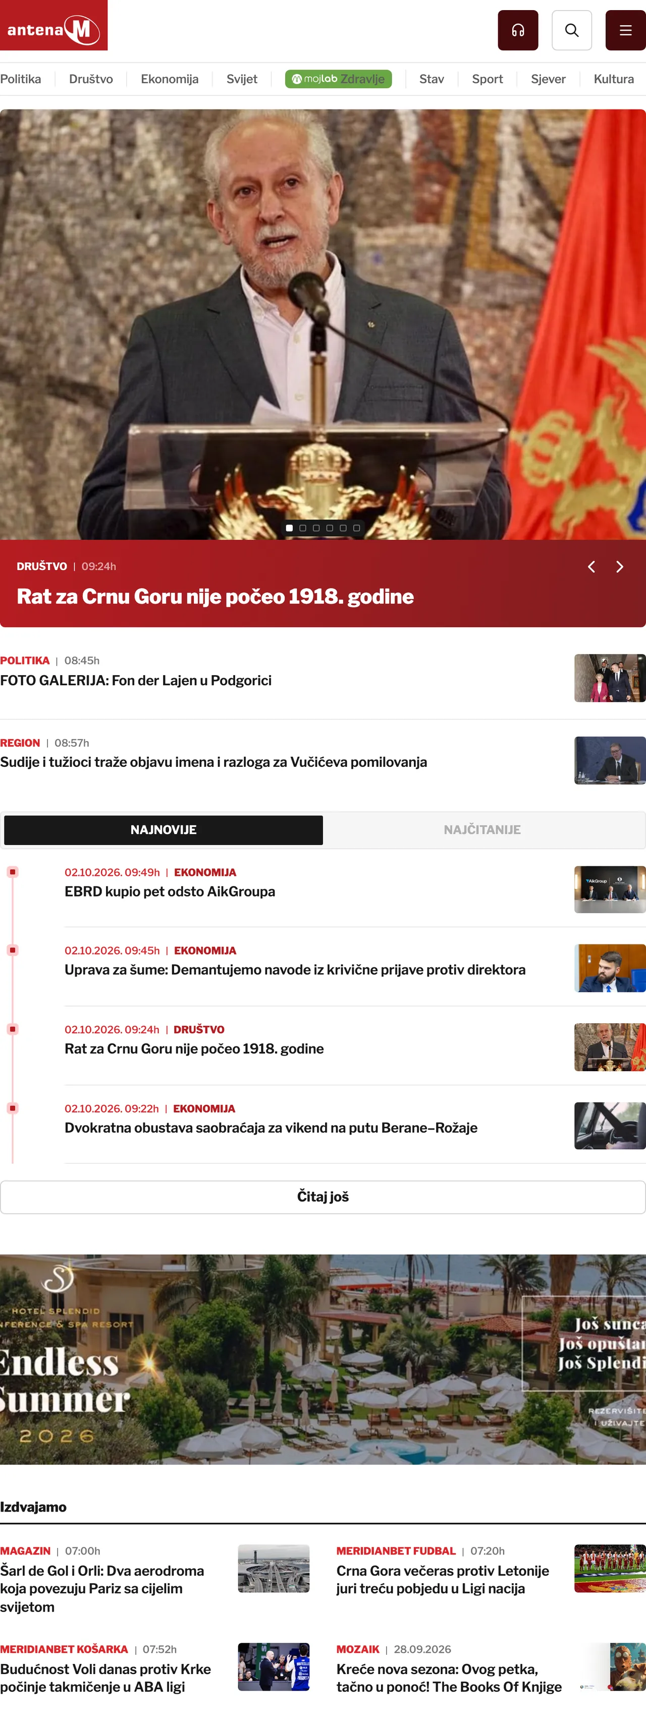The width and height of the screenshot is (646, 1722).
Task: Click the EKONOMIJA tag at 09:22h
Action: click(x=204, y=1108)
